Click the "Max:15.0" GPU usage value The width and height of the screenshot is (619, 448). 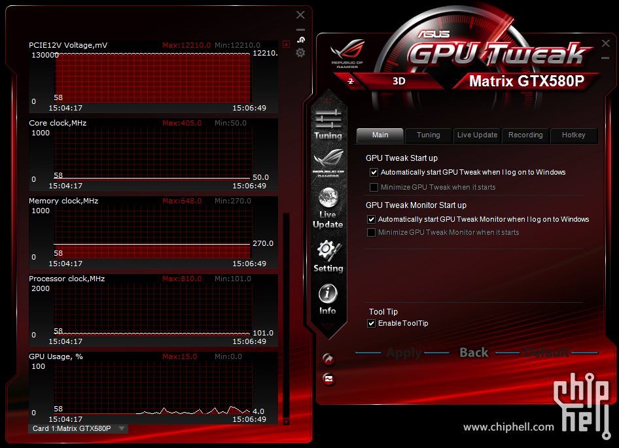(180, 356)
